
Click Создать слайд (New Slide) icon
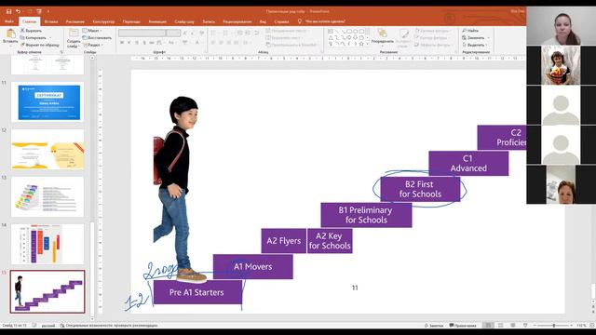(74, 34)
